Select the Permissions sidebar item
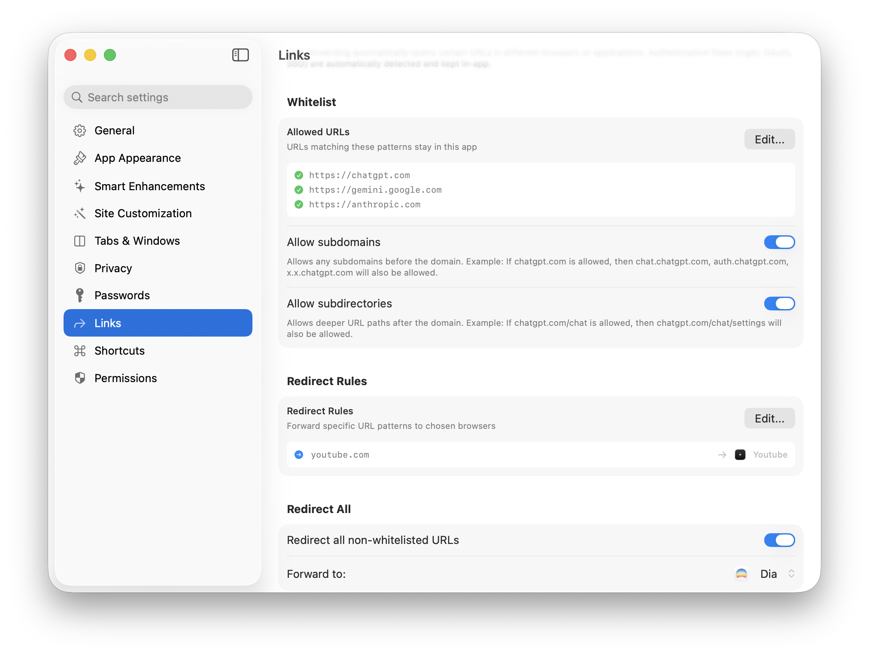This screenshot has width=869, height=656. (125, 378)
